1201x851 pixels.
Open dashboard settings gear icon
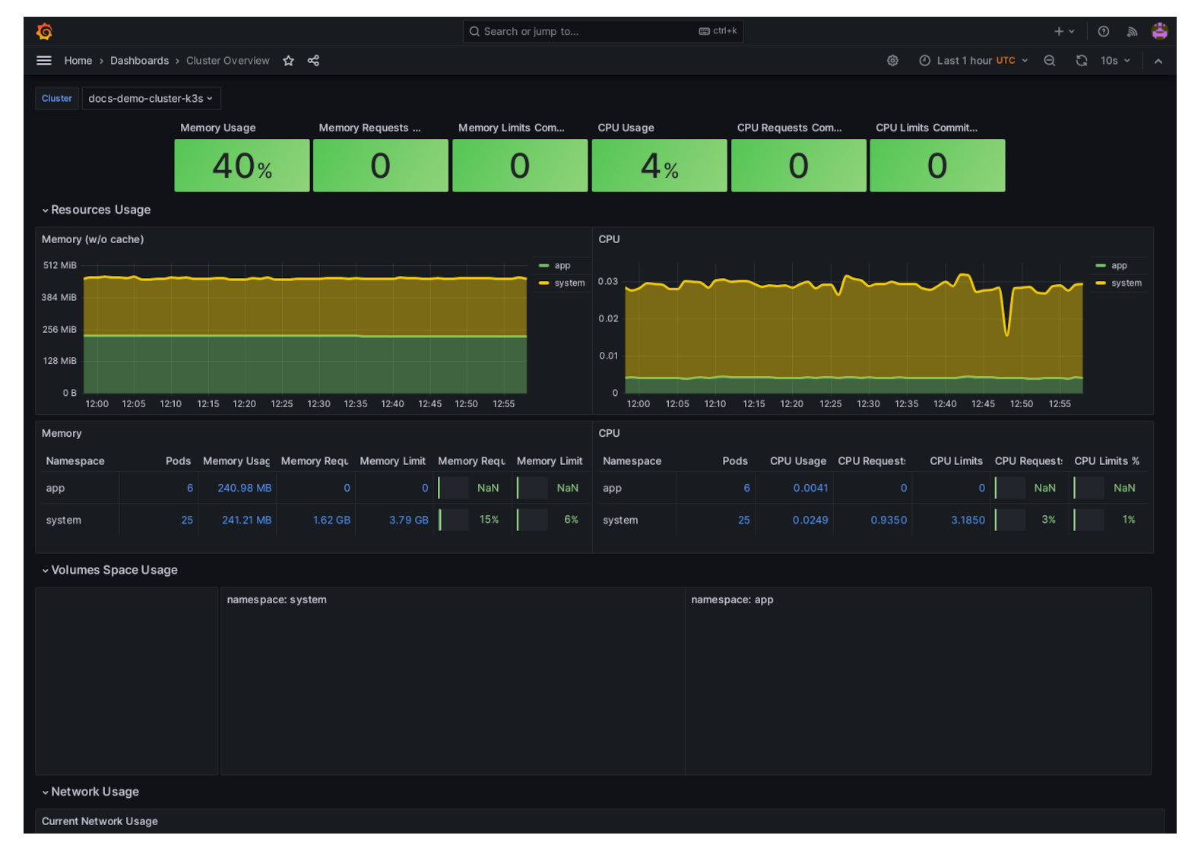click(x=892, y=61)
